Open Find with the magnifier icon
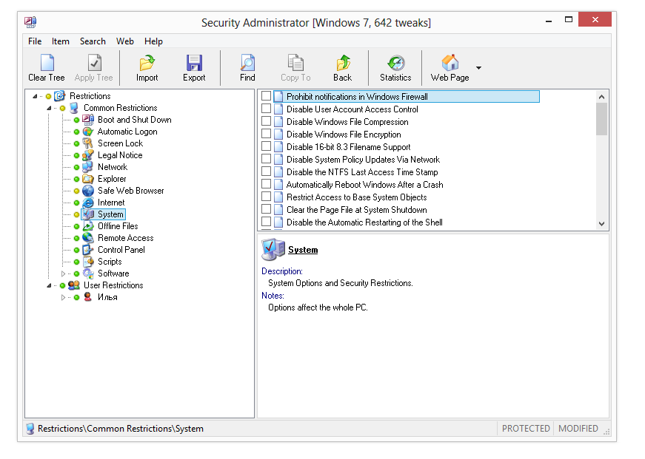645x459 pixels. (247, 63)
